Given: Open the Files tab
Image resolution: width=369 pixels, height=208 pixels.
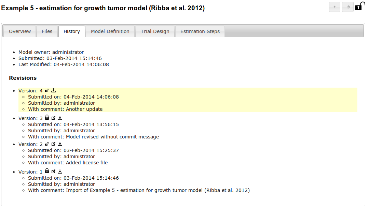Looking at the screenshot, I should 47,31.
